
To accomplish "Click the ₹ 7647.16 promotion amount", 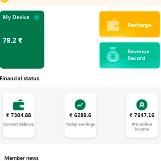I will (x=142, y=115).
